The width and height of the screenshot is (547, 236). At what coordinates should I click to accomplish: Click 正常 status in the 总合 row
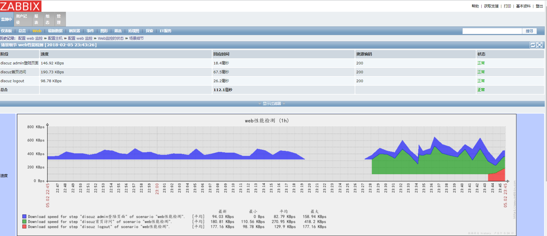[481, 90]
